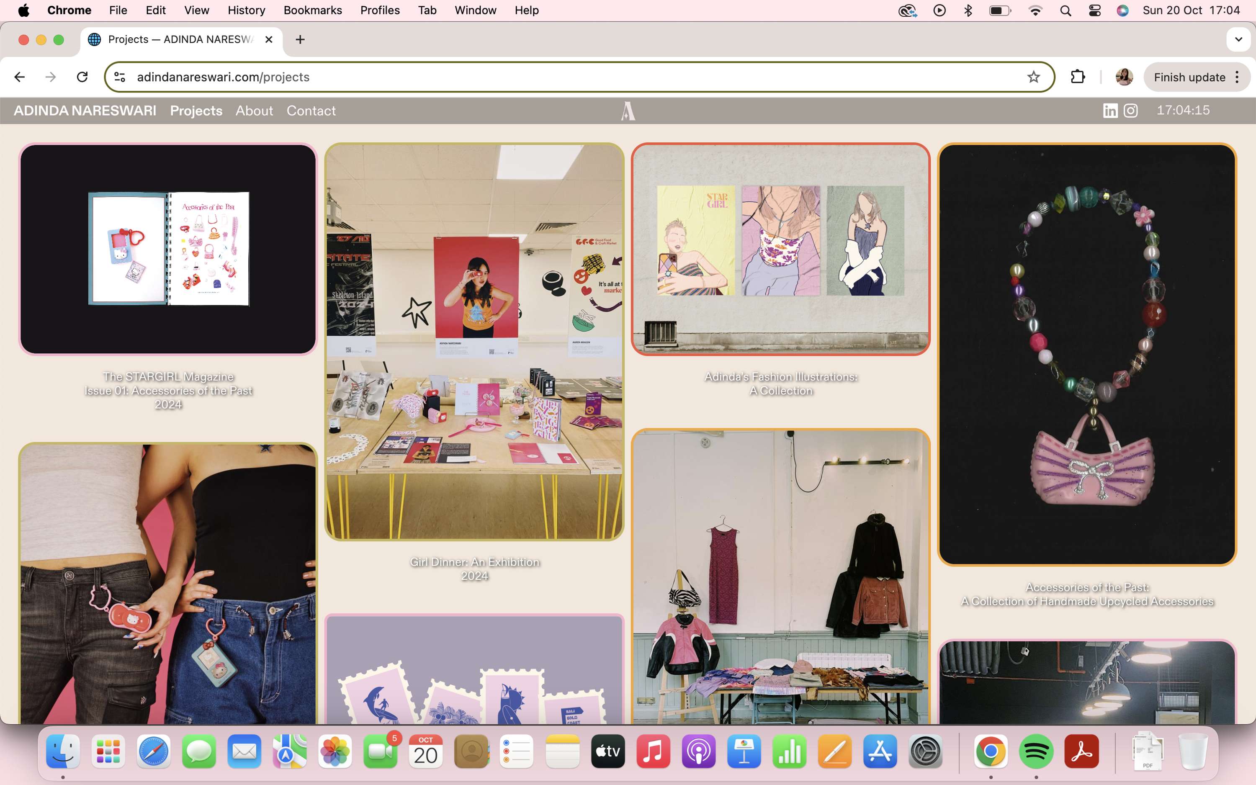Open Calendar from the Dock
The width and height of the screenshot is (1256, 785).
click(426, 751)
